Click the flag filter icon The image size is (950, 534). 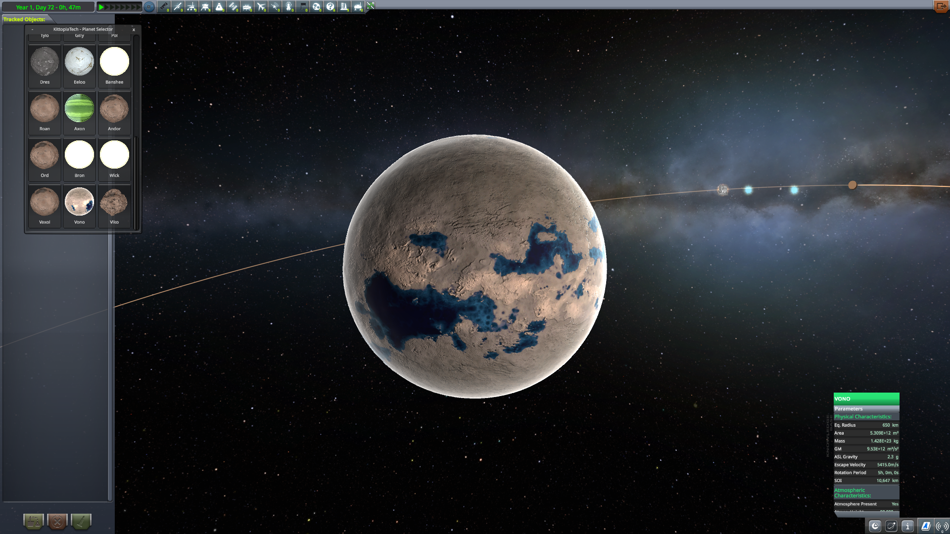click(302, 6)
